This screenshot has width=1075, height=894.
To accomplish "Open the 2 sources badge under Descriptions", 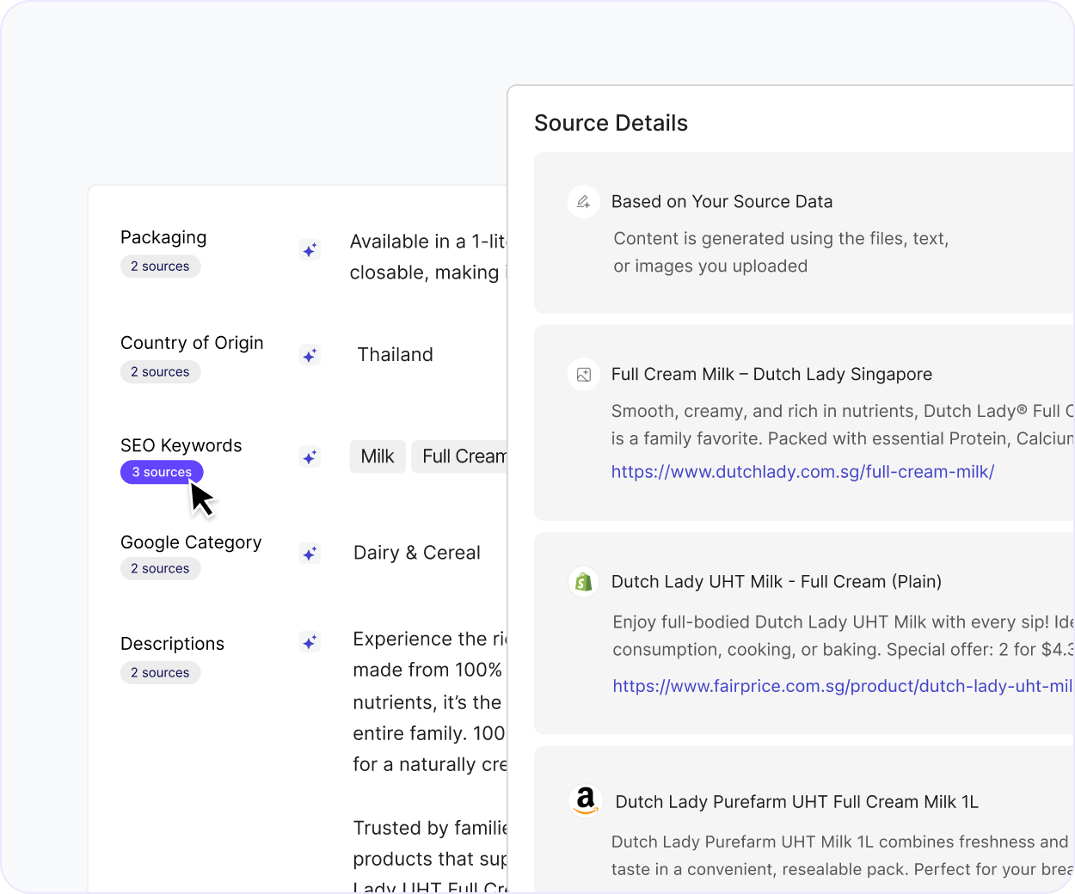I will [x=160, y=673].
